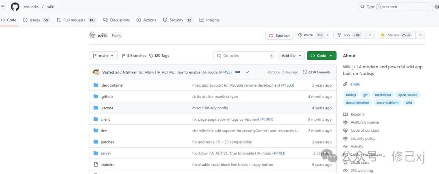Expand commit message ellipsis button
The height and width of the screenshot is (174, 439).
click(238, 72)
